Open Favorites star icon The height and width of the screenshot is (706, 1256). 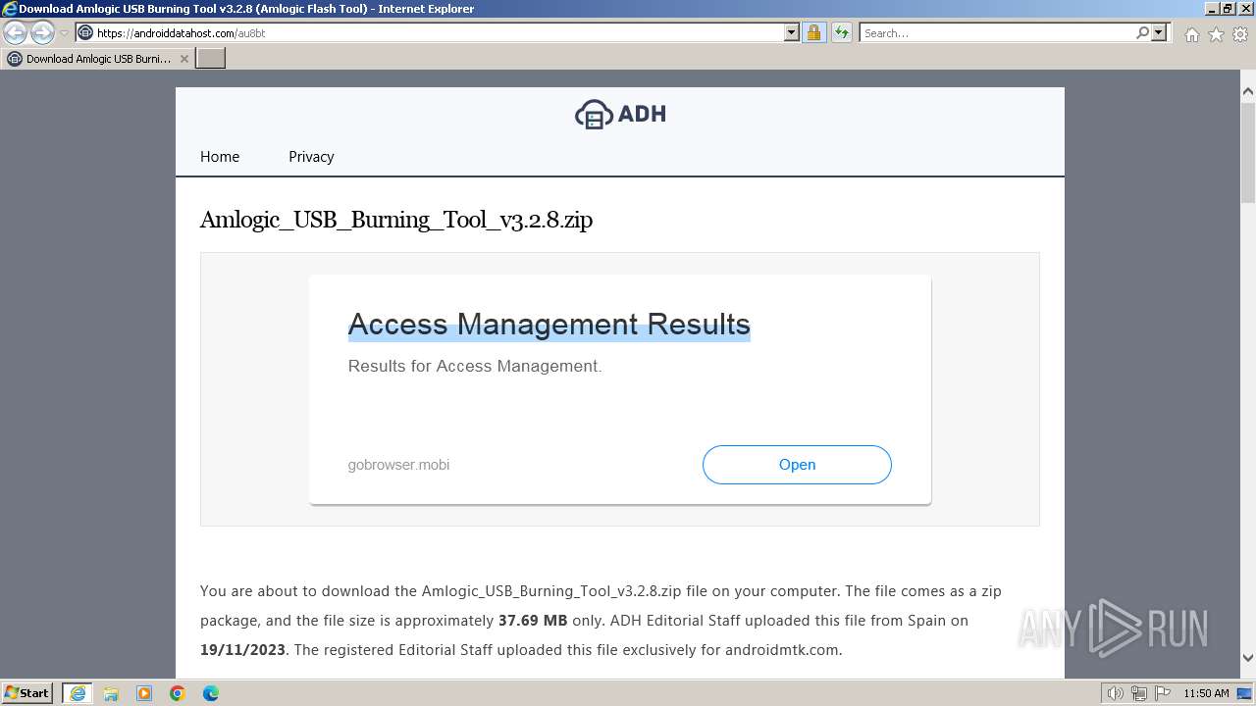[1216, 34]
